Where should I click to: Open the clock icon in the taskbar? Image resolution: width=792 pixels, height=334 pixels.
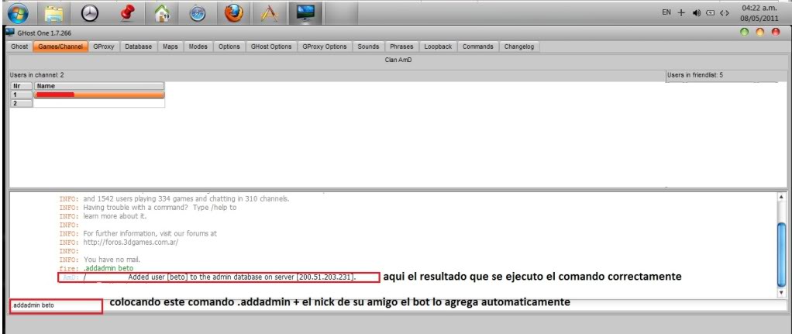point(90,14)
